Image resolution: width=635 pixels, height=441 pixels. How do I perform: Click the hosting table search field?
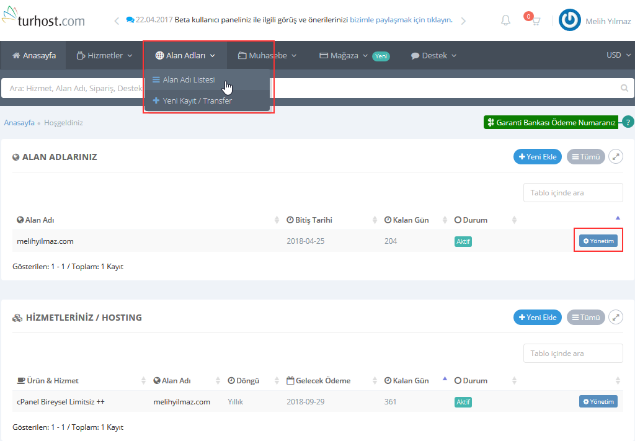click(573, 354)
